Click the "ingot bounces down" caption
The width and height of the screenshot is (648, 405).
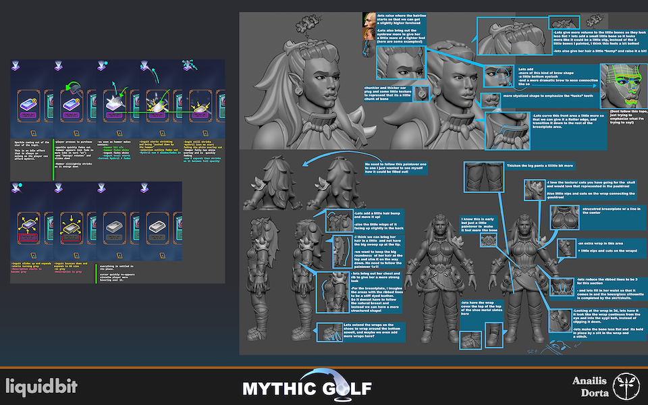(71, 265)
